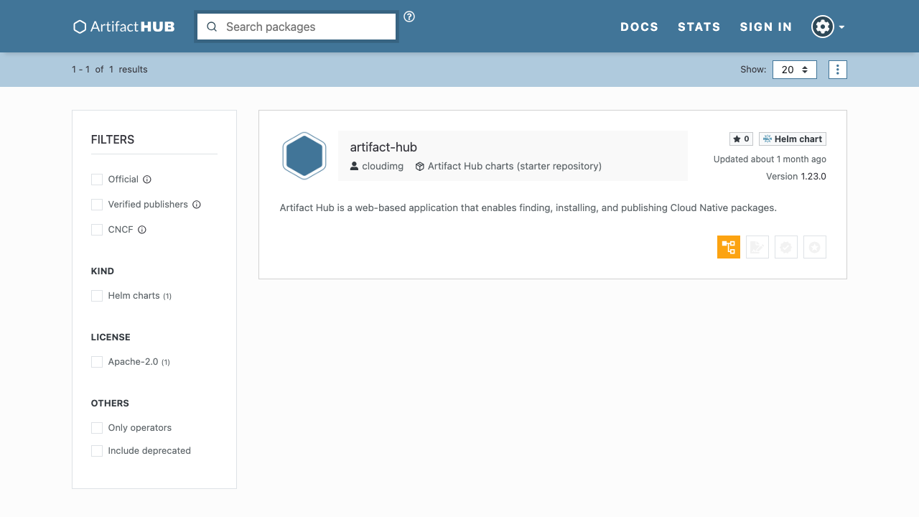
Task: Tick the CNCF filter checkbox
Action: (x=97, y=230)
